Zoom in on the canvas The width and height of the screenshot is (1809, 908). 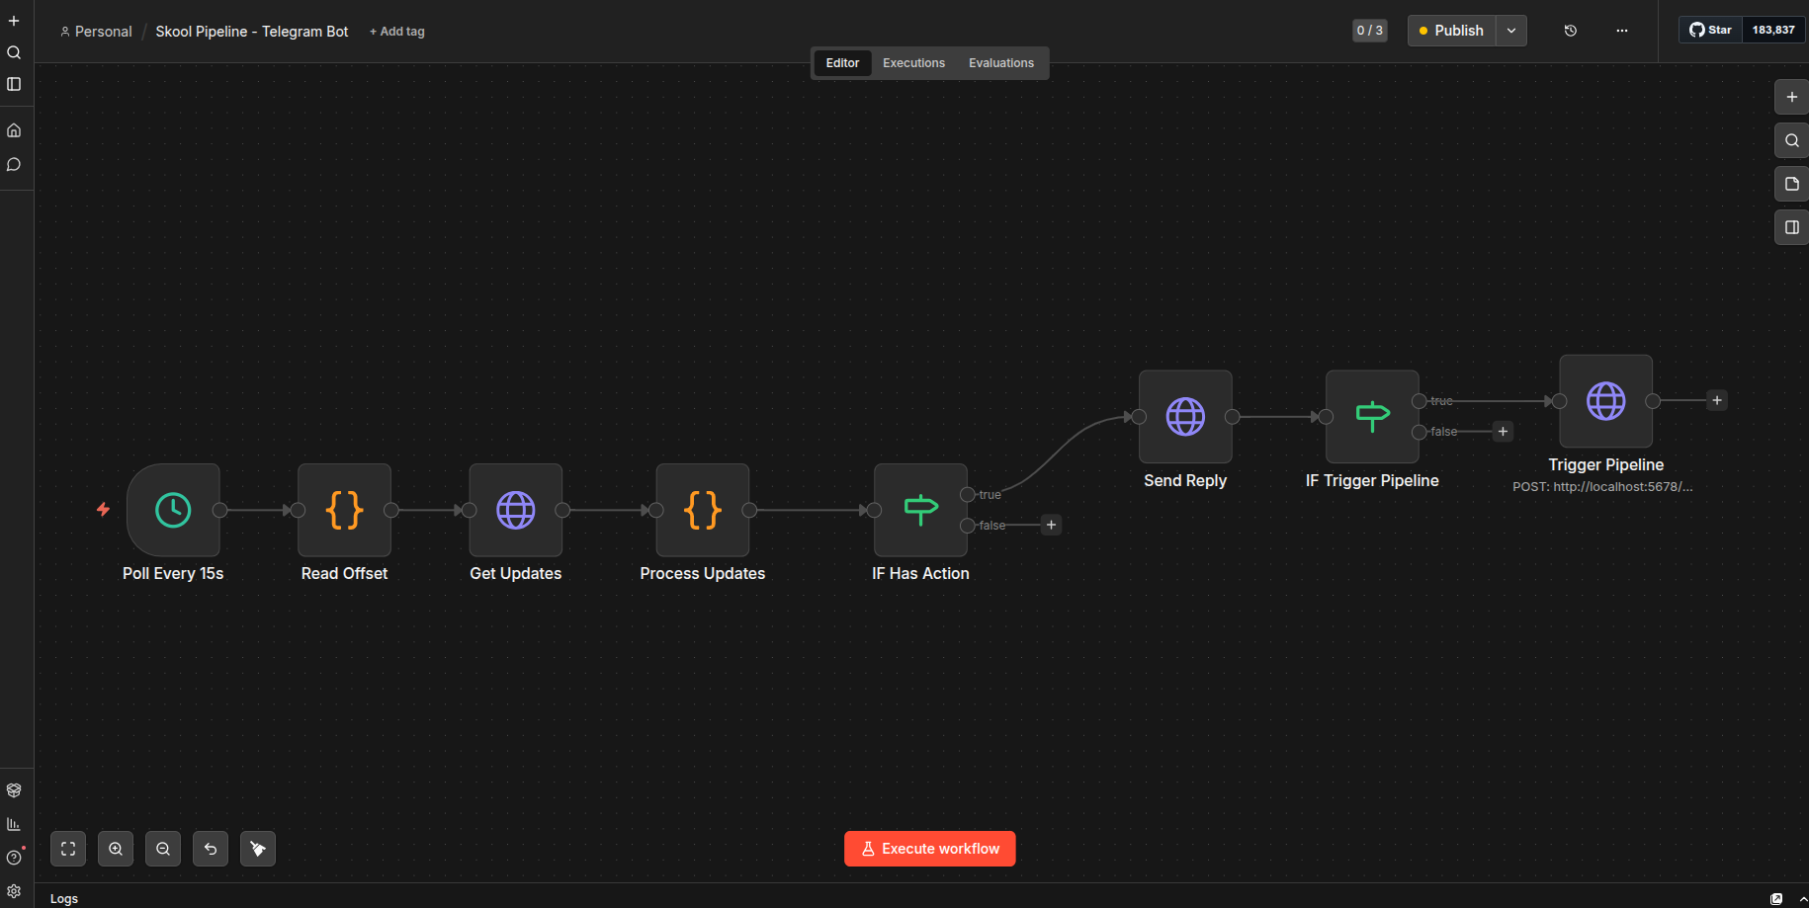116,848
